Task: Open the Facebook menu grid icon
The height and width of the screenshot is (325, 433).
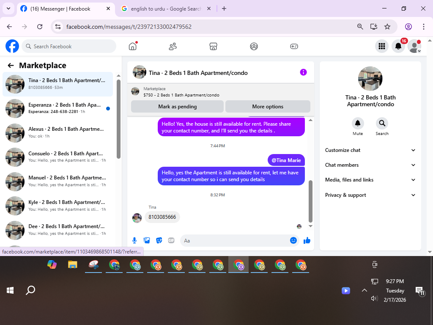Action: tap(382, 46)
